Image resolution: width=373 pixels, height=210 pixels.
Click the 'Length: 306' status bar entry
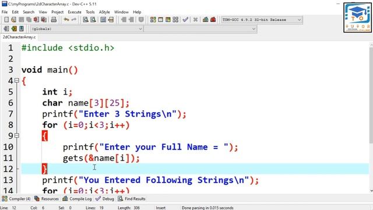129,208
